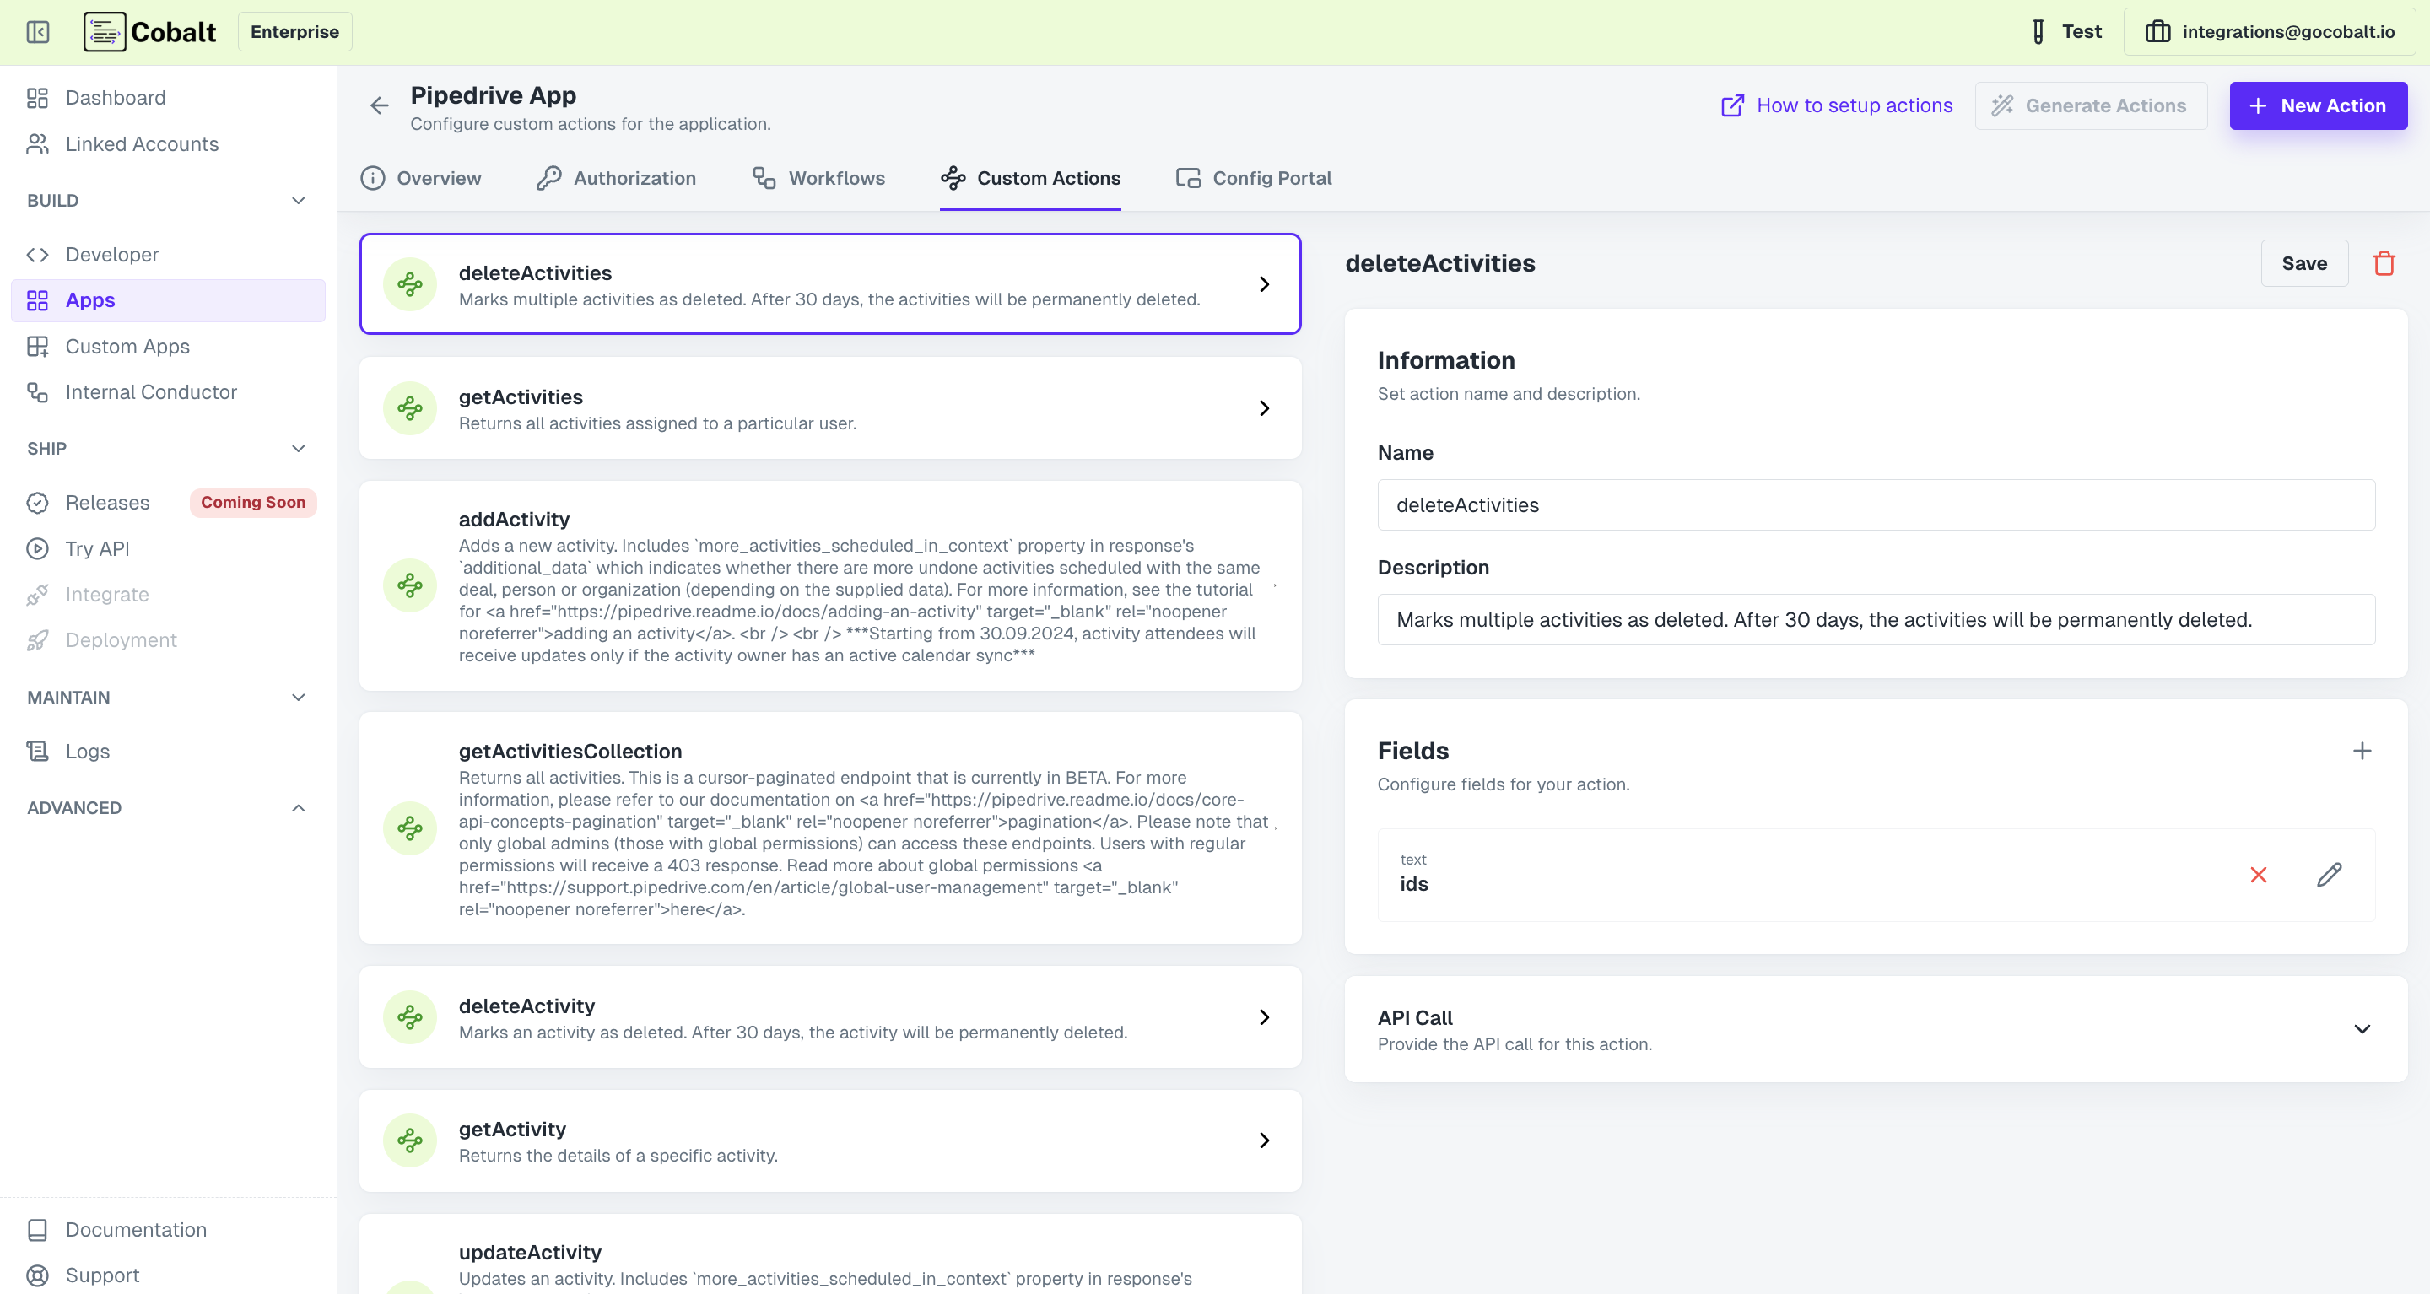Expand the getActivities action card
This screenshot has width=2430, height=1294.
point(1264,407)
